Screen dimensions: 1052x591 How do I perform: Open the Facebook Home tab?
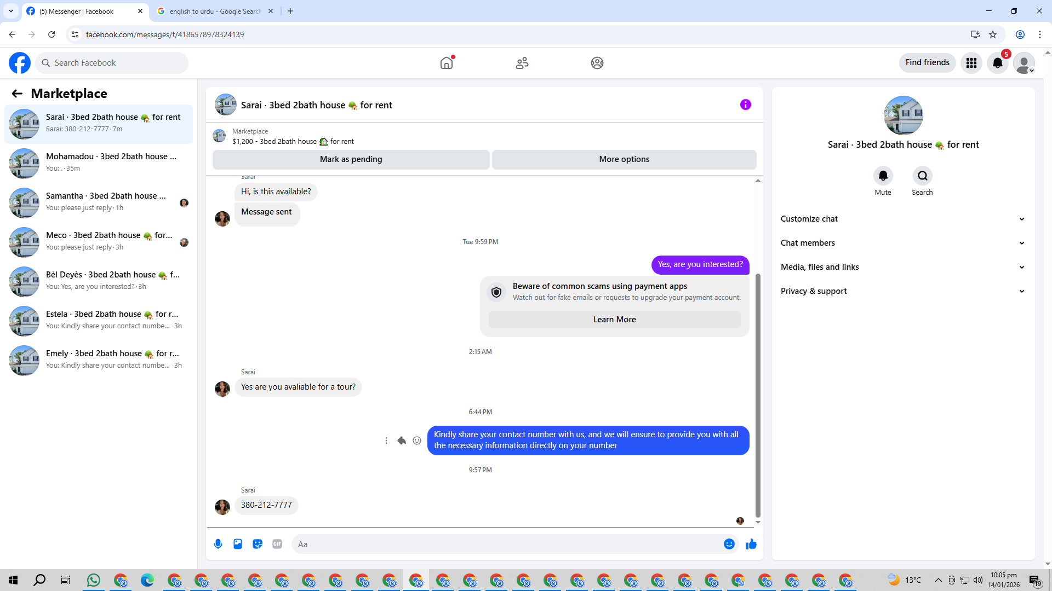pyautogui.click(x=447, y=63)
